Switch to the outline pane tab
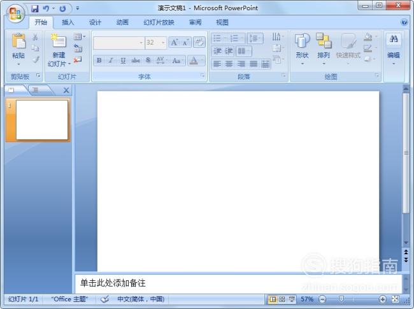Screen dimensions: 414x309 [36, 90]
